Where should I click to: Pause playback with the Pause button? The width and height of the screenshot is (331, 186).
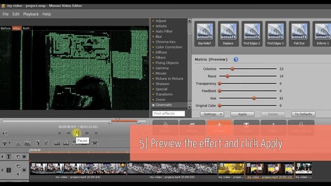click(77, 133)
